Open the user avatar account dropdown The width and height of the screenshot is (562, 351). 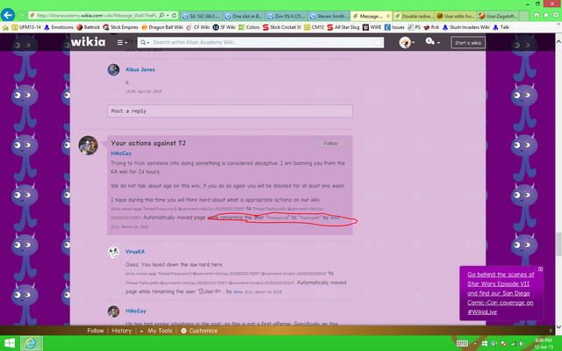[407, 42]
